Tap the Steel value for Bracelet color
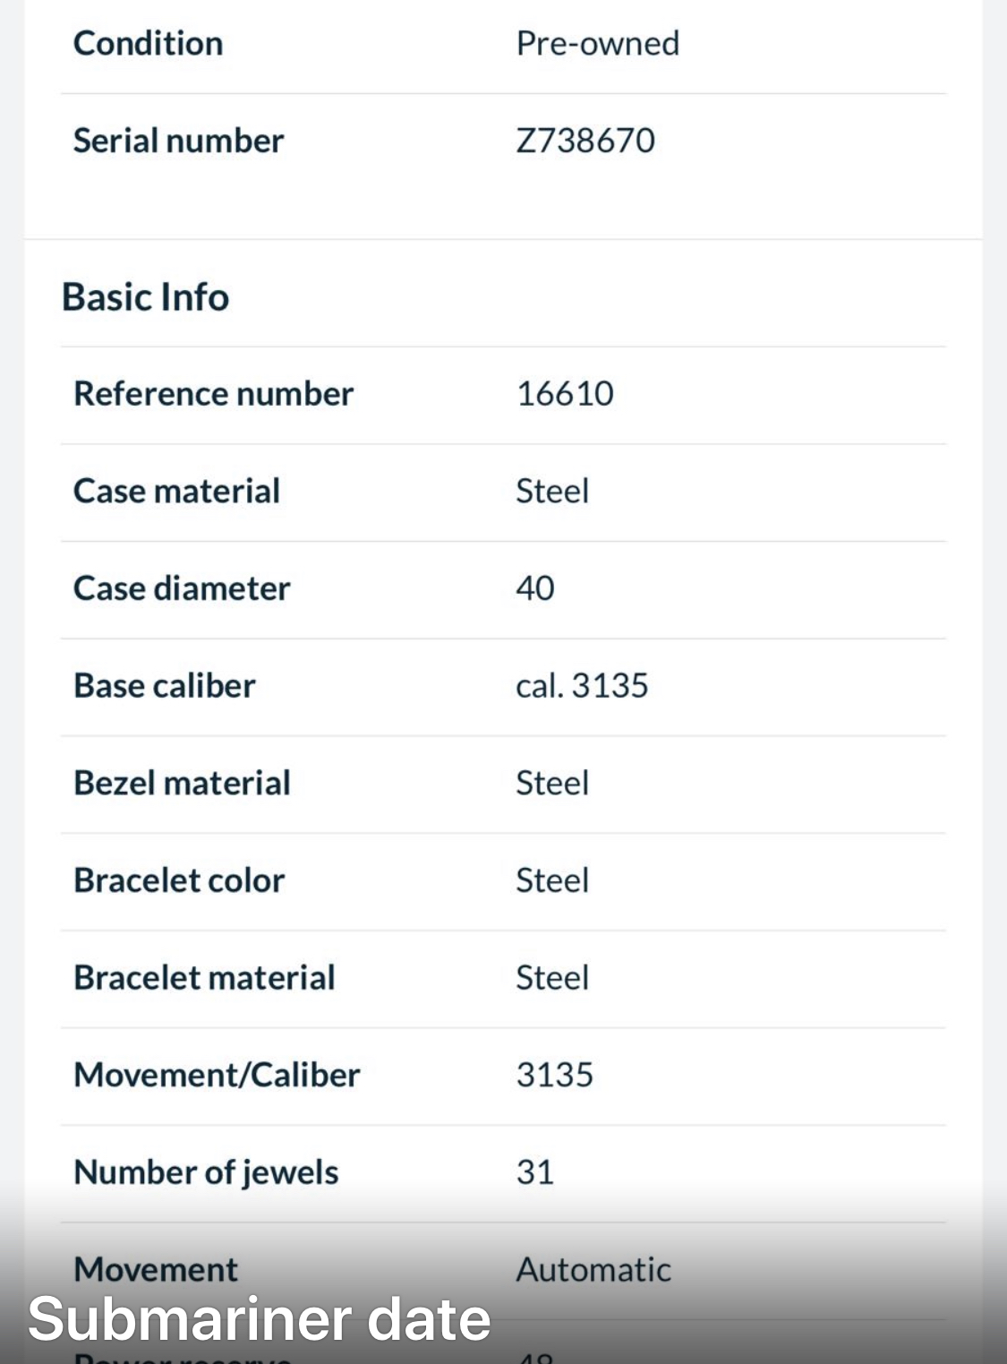Image resolution: width=1007 pixels, height=1364 pixels. point(552,880)
